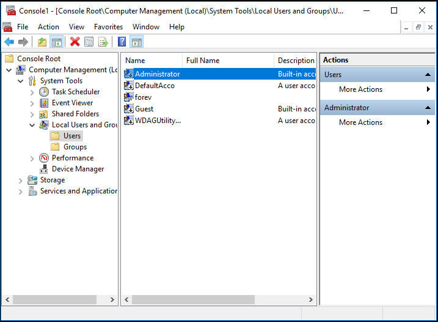Click the blue Help question mark icon
438x322 pixels.
point(122,42)
